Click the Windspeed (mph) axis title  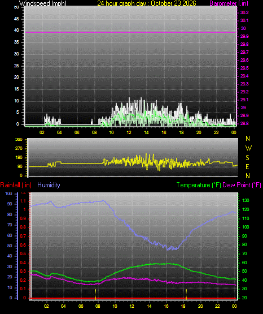tap(43, 3)
